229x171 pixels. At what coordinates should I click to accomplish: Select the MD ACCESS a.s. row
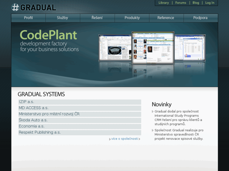(x=80, y=108)
